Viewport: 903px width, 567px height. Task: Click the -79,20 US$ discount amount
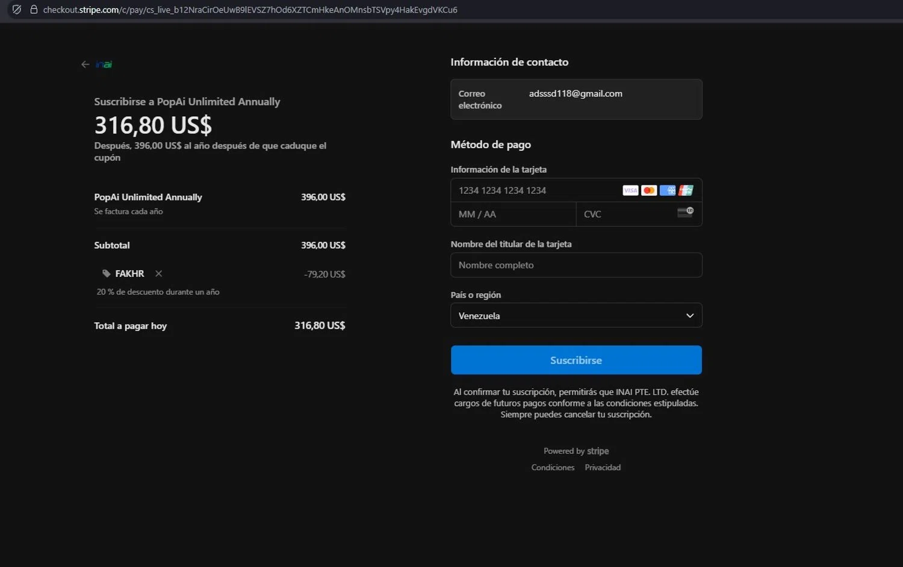coord(324,274)
